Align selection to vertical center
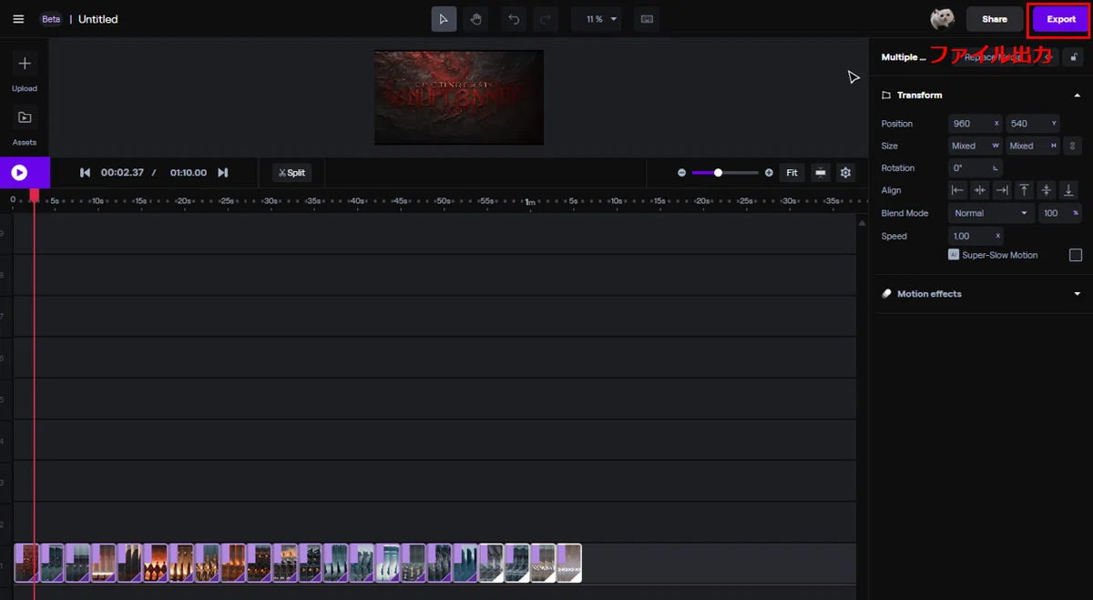The width and height of the screenshot is (1093, 600). click(x=1047, y=190)
